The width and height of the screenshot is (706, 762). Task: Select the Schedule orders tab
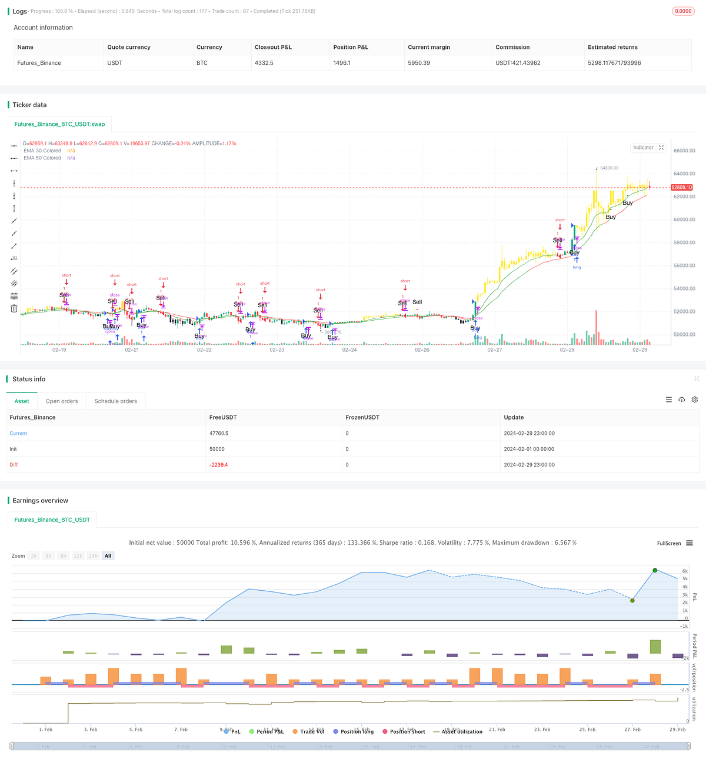(115, 401)
